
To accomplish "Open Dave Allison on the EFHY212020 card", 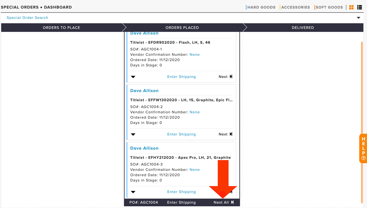I will click(x=144, y=148).
